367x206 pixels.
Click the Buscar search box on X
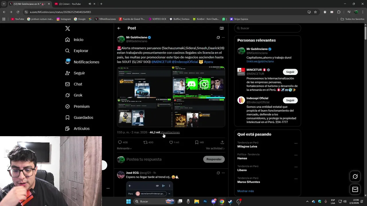click(268, 28)
